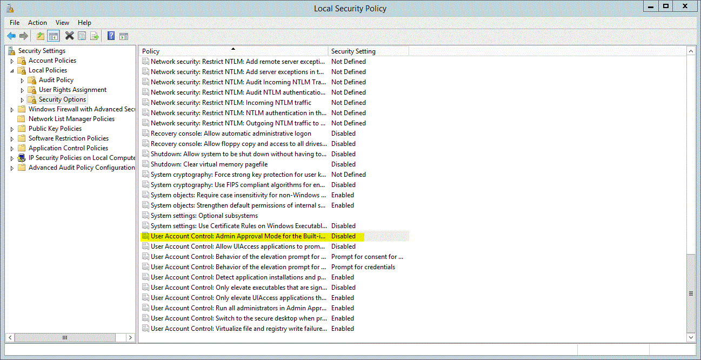Viewport: 701px width, 360px height.
Task: Click the Export List toolbar icon
Action: click(95, 36)
